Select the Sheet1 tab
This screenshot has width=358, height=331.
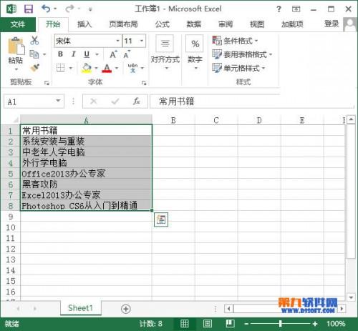(x=80, y=308)
